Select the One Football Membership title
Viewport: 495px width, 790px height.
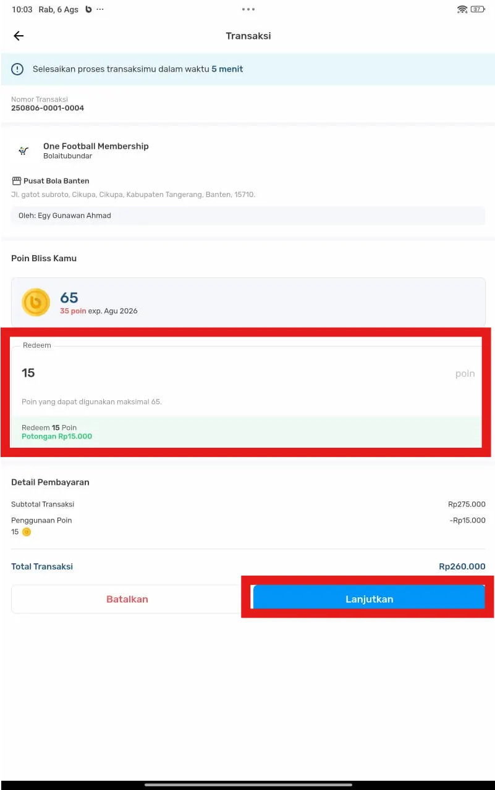[96, 146]
